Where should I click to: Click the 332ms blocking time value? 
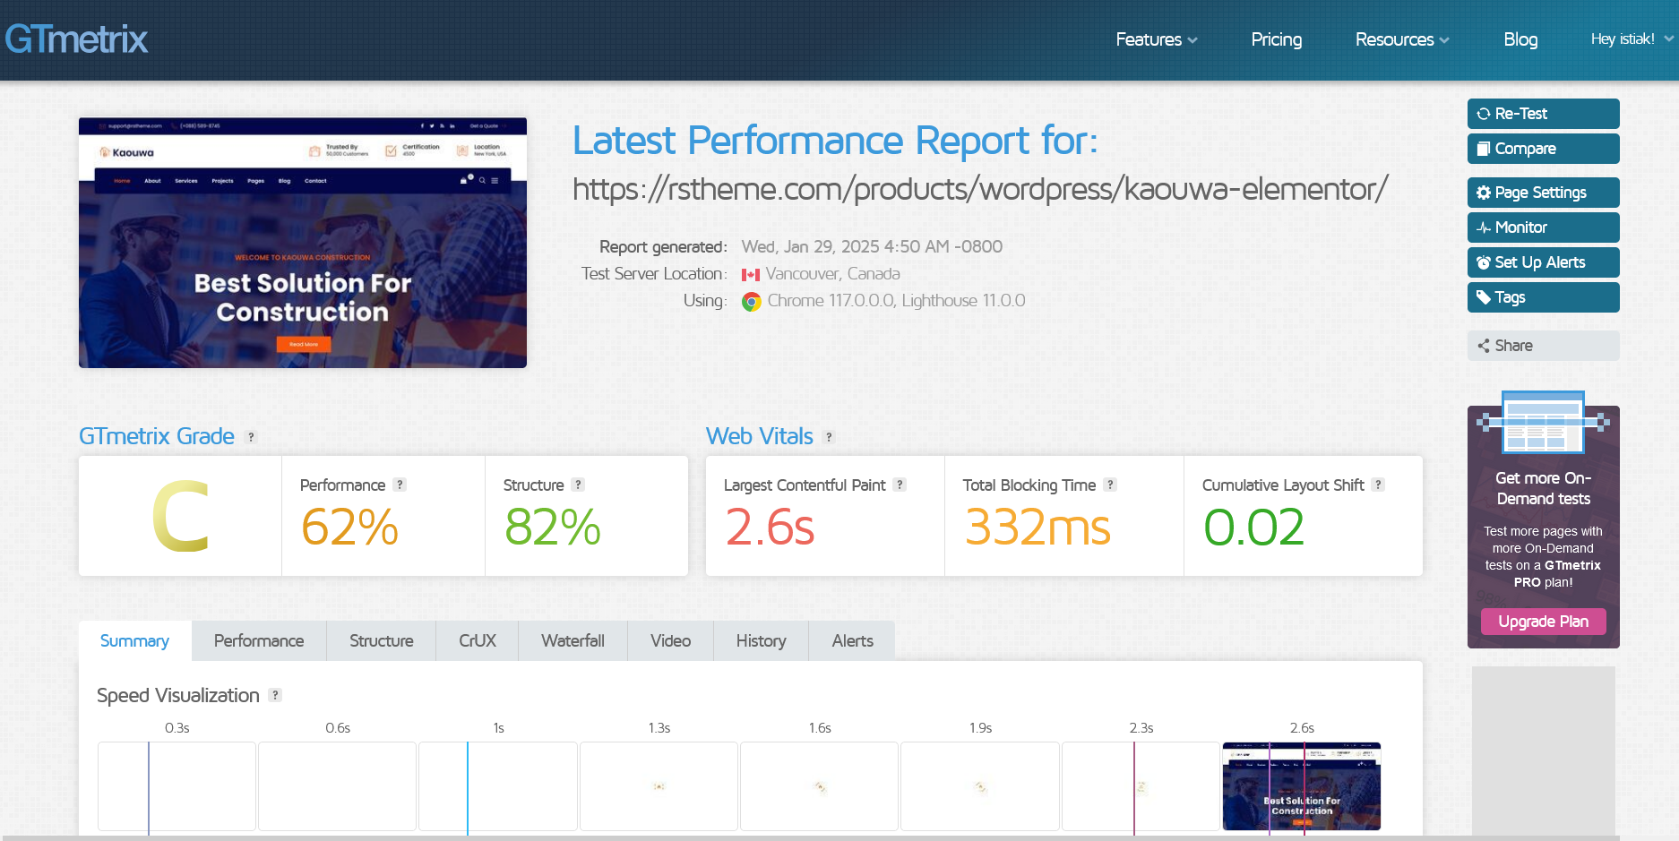click(1038, 527)
